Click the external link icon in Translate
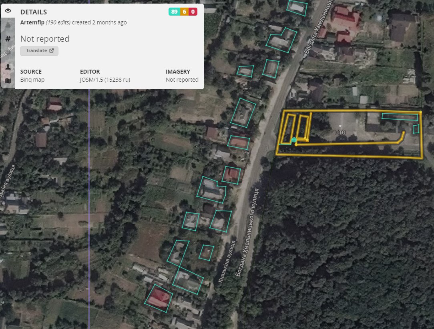This screenshot has height=329, width=434. (x=52, y=51)
